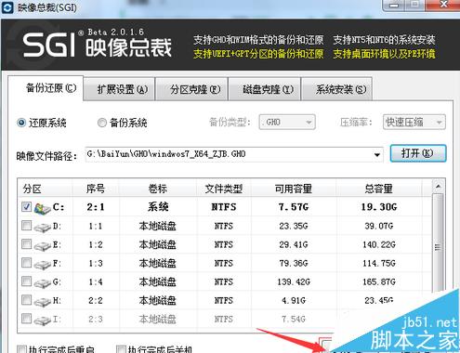This screenshot has width=460, height=353.
Task: Click the 139.42G free space cell
Action: pyautogui.click(x=294, y=281)
